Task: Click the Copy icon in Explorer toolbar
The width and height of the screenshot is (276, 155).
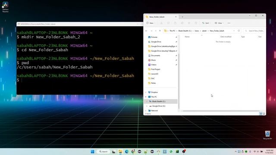Action: click(x=168, y=23)
